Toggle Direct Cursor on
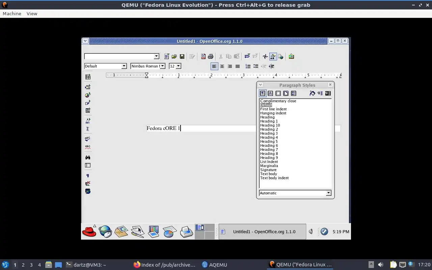 pos(88,129)
